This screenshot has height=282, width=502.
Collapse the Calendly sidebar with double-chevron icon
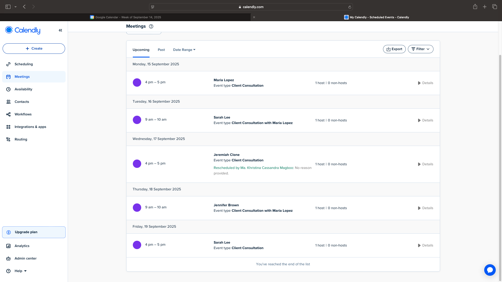60,30
